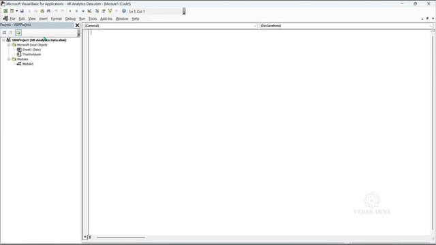436x245 pixels.
Task: Select the Microsoft Excel Objects folder
Action: [x=32, y=45]
